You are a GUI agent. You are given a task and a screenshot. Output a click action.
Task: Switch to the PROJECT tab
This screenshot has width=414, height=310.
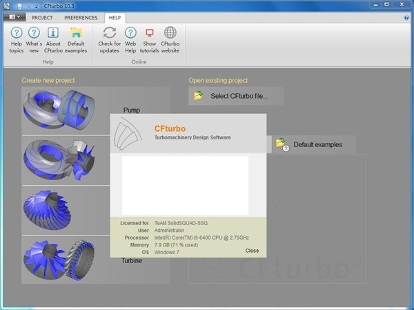coord(42,17)
